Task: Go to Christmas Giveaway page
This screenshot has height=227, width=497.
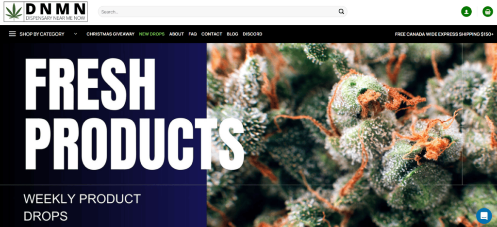Action: pyautogui.click(x=110, y=34)
